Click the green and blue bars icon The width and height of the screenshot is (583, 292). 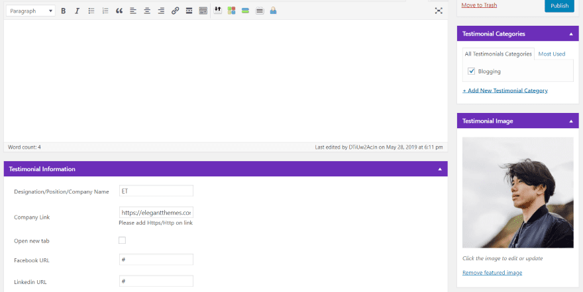(245, 11)
